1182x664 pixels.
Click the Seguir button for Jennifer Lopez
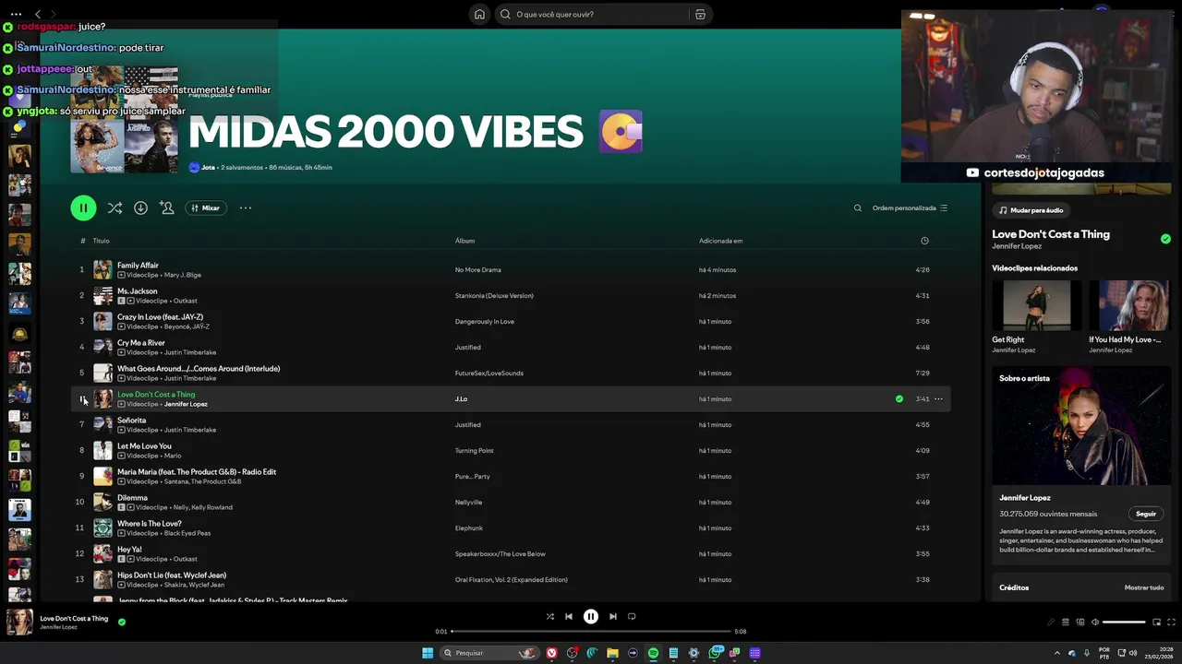(x=1146, y=514)
